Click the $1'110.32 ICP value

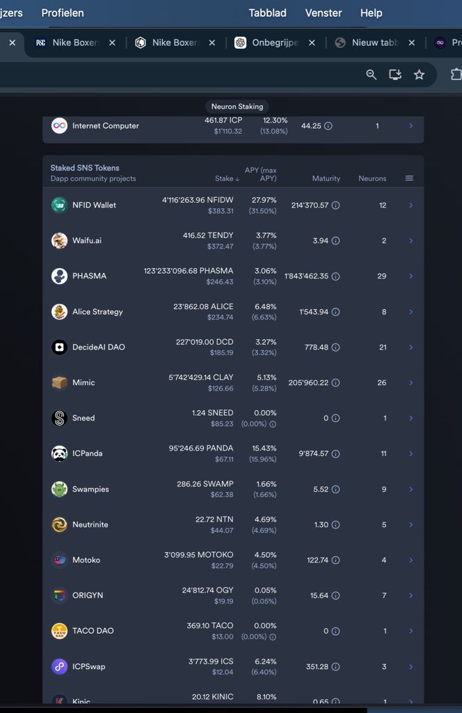point(228,132)
